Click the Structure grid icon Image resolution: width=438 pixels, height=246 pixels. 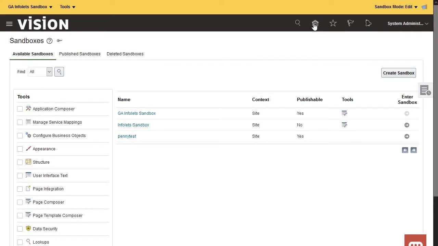point(28,162)
